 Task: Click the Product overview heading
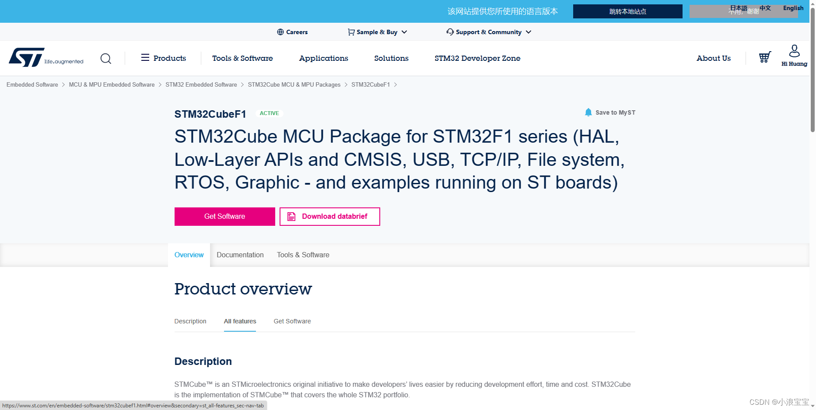[x=243, y=289]
